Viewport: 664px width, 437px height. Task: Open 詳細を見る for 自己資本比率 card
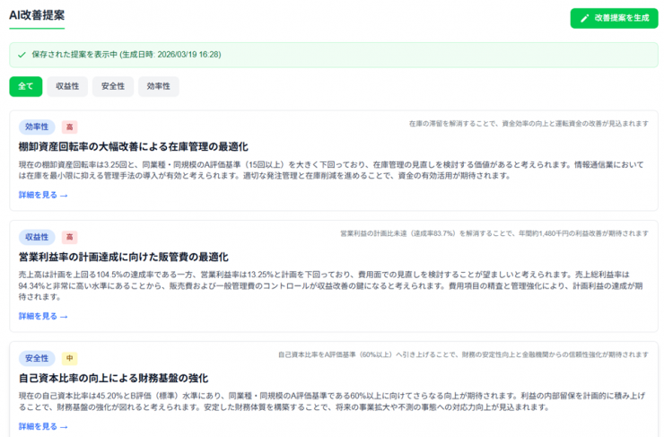(x=43, y=426)
